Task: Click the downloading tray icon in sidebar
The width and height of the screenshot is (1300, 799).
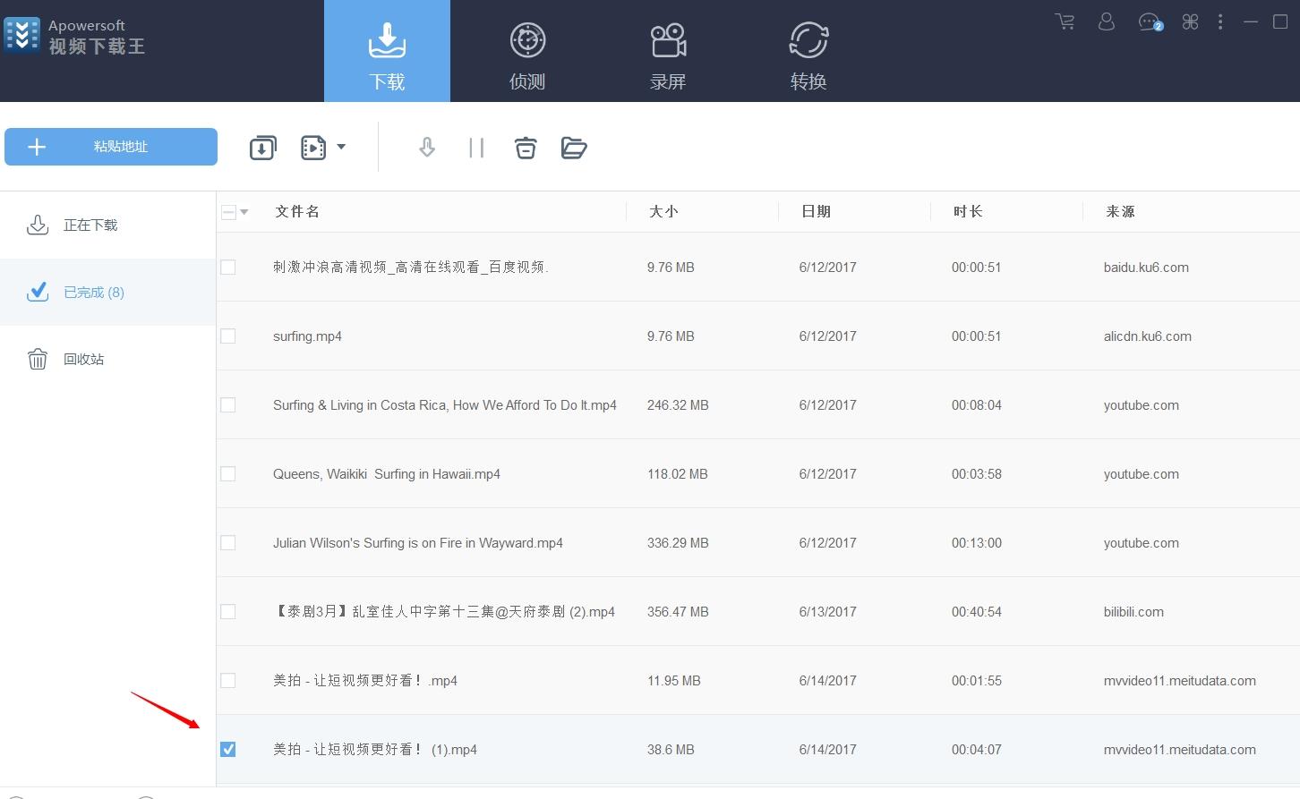Action: (38, 225)
